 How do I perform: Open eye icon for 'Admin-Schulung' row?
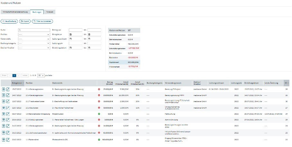pos(4,120)
